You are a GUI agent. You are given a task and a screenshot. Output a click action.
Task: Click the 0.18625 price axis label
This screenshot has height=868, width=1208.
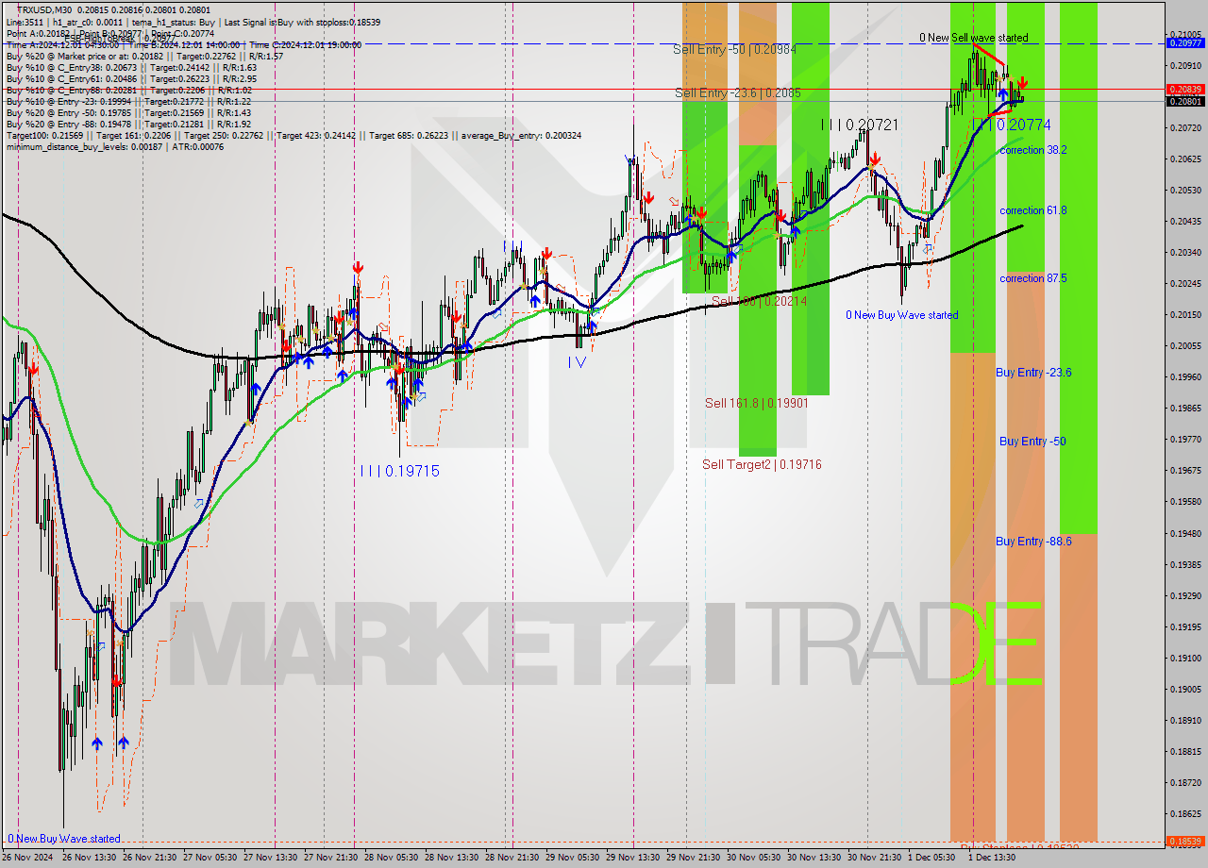coord(1185,814)
